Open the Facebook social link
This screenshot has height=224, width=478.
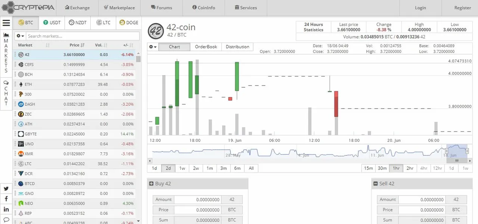(6, 199)
